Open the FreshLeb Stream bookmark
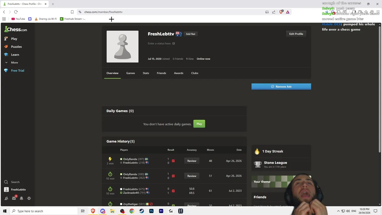The height and width of the screenshot is (215, 382). pyautogui.click(x=73, y=19)
